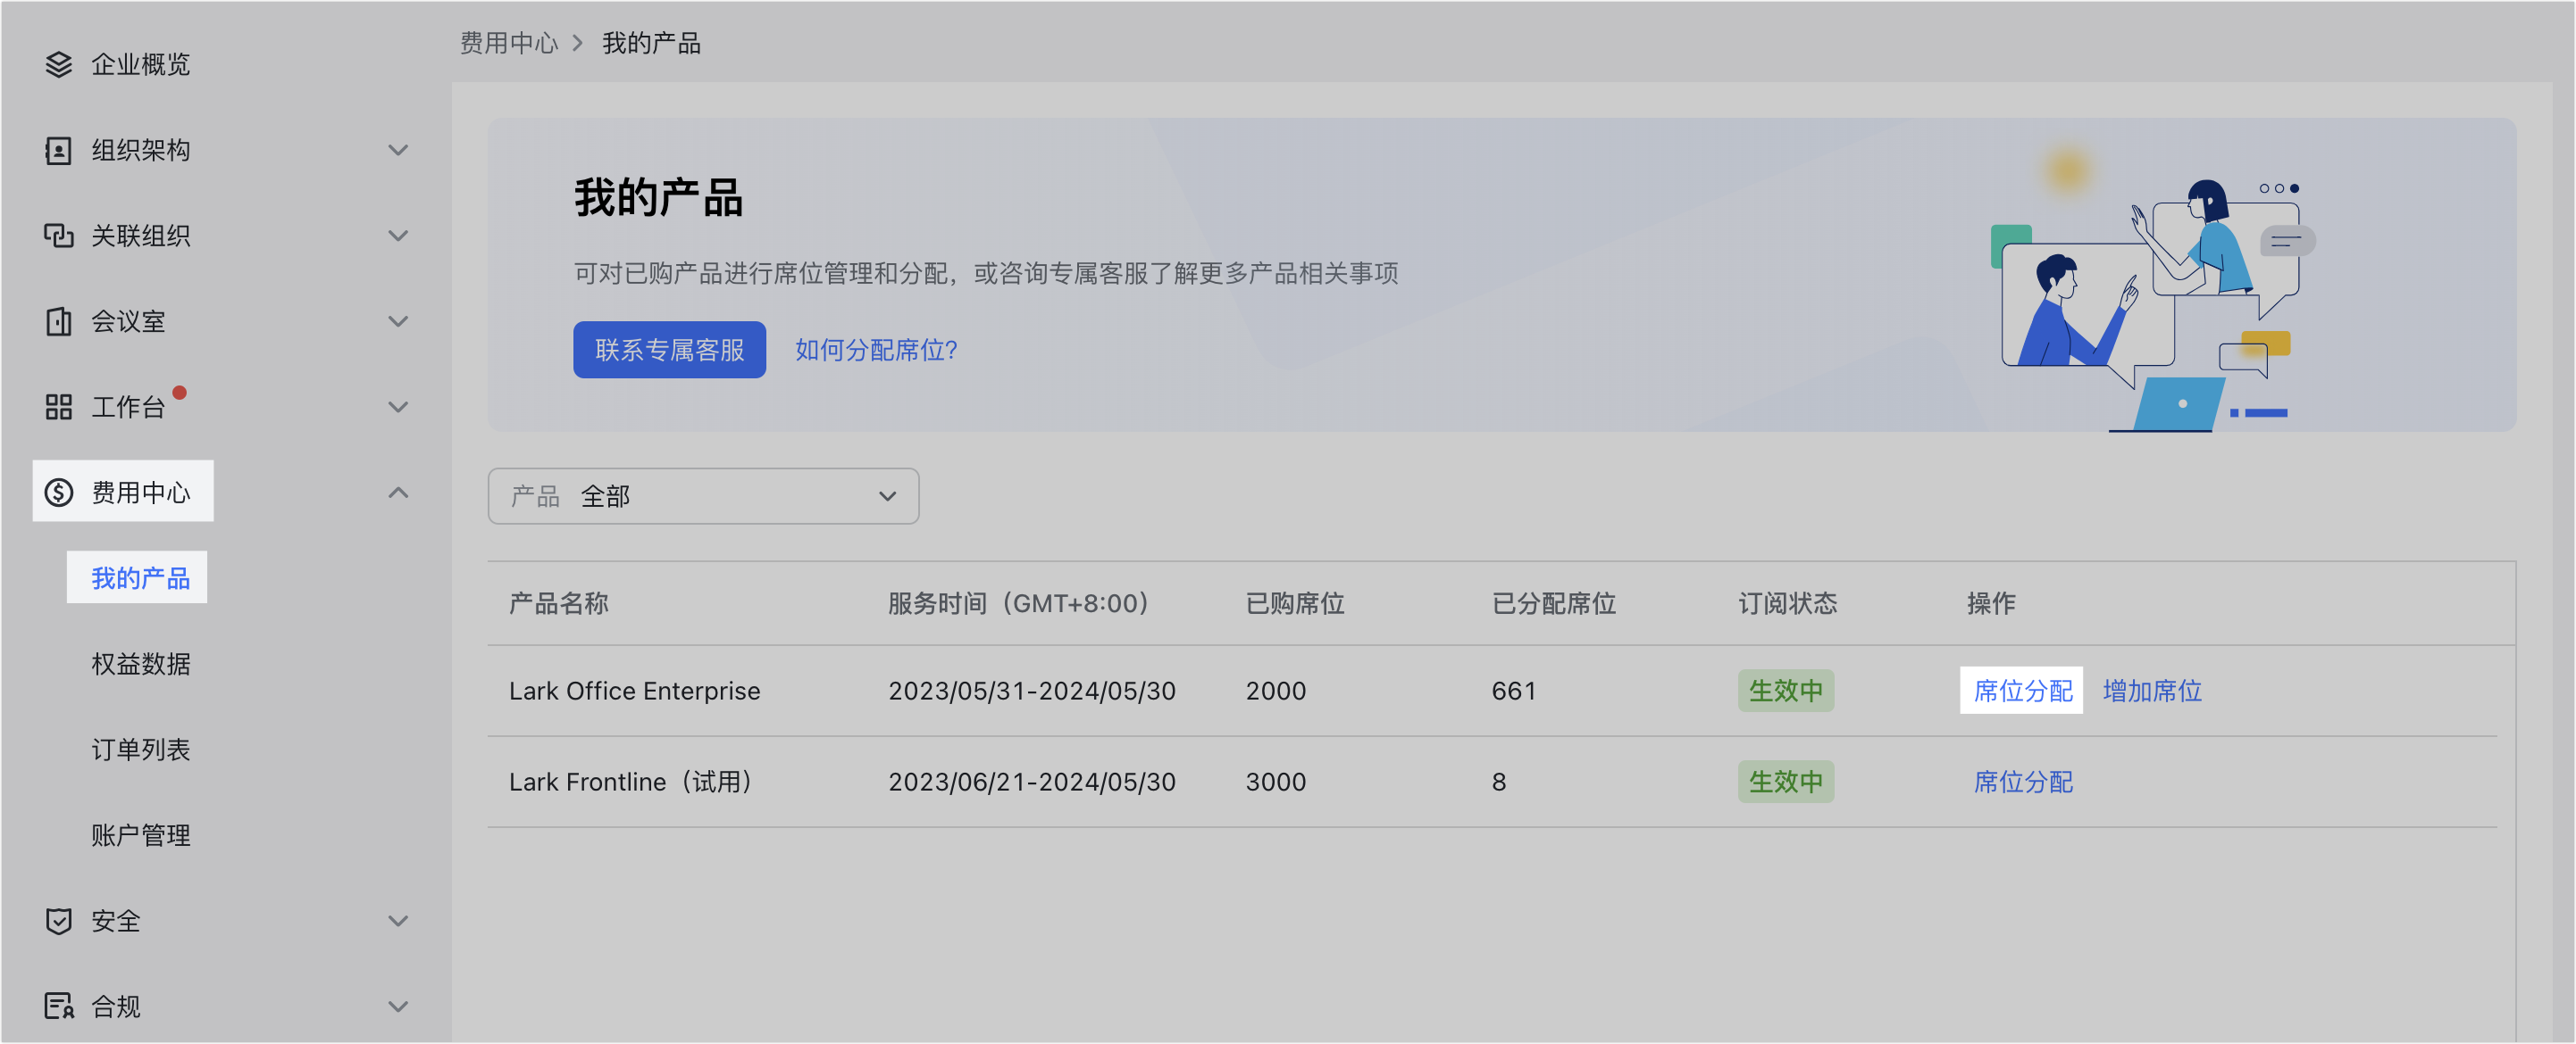Click 生效中 status of Lark Frontline
This screenshot has width=2576, height=1044.
(x=1785, y=782)
